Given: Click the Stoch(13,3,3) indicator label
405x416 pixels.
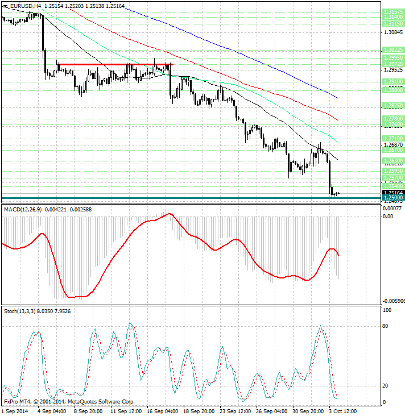Looking at the screenshot, I should (x=20, y=311).
